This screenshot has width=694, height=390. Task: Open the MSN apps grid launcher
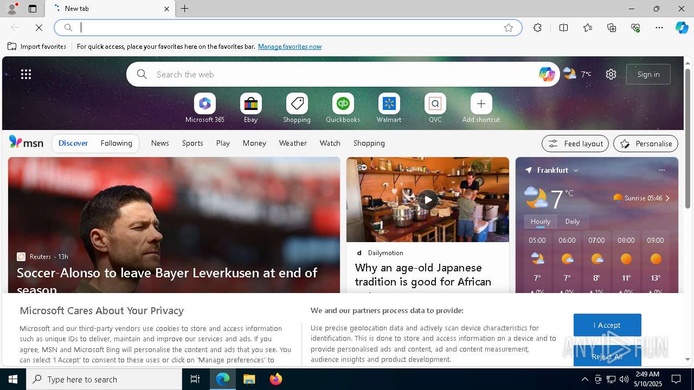[26, 74]
